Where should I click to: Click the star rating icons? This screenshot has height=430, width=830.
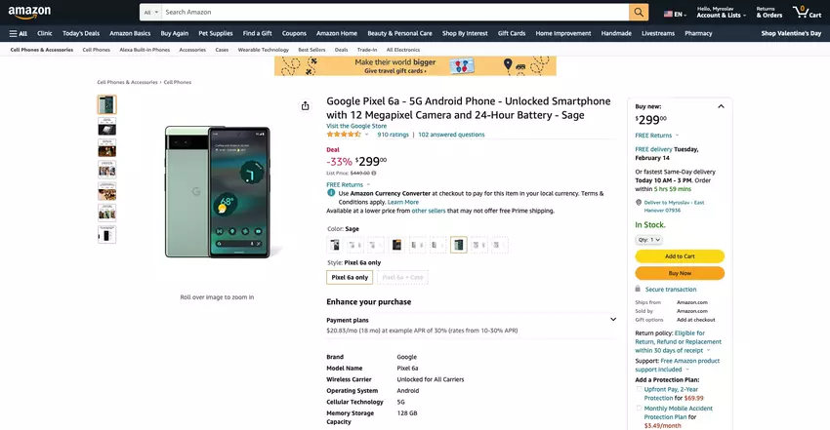(x=344, y=135)
